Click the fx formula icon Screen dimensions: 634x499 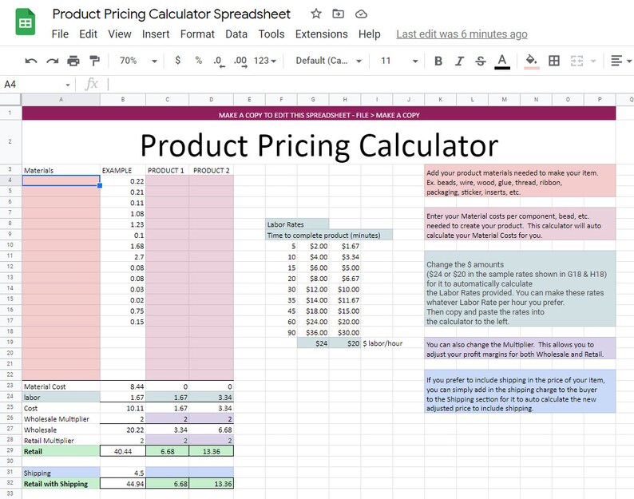tap(91, 84)
